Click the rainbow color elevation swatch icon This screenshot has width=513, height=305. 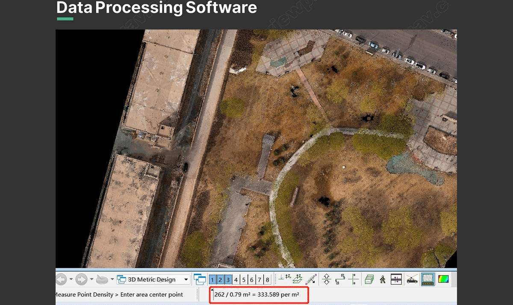[443, 280]
